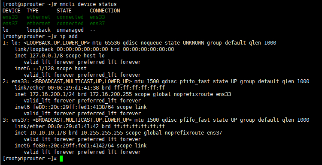Click the 'ip add' command text

(x=69, y=36)
